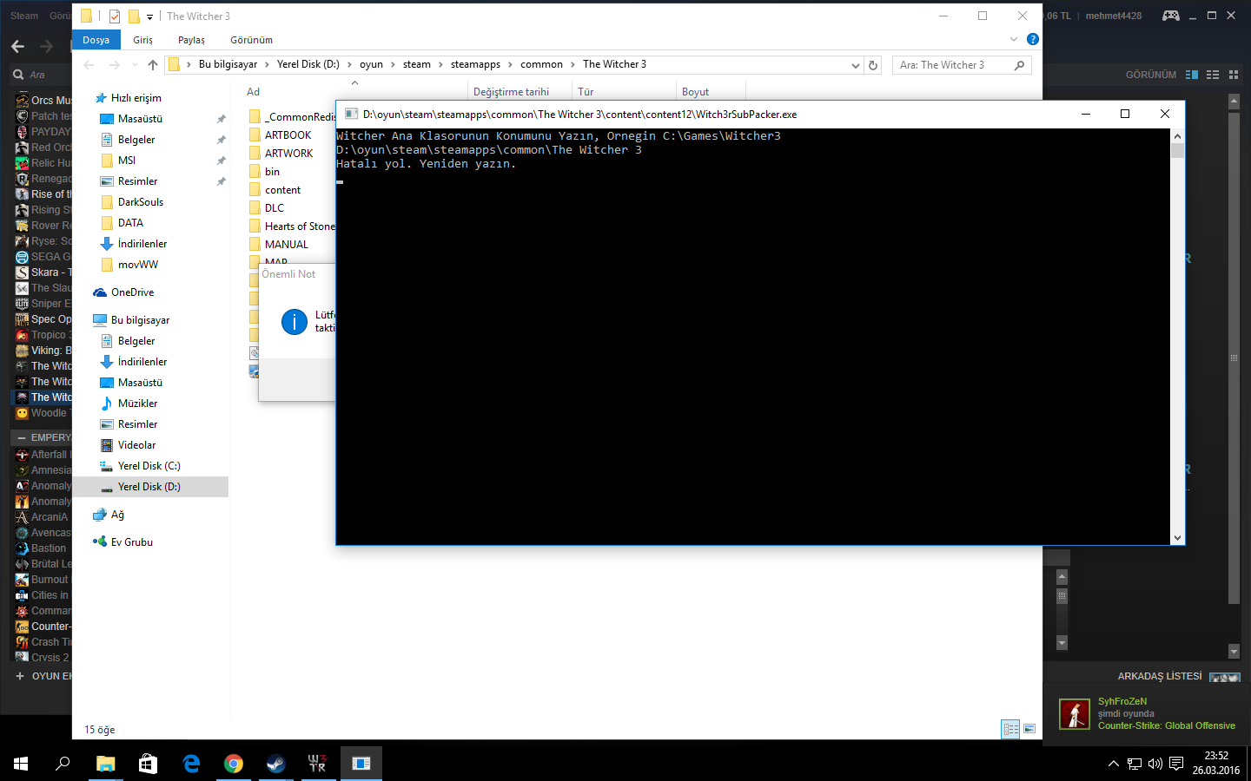1251x781 pixels.
Task: Click properties icon in Explorer quick access toolbar
Action: [x=115, y=16]
